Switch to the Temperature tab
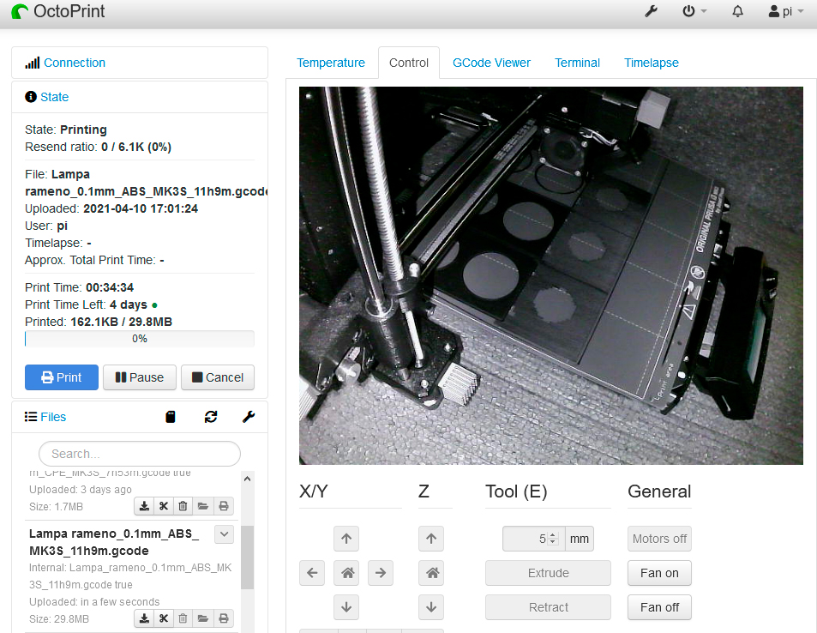 tap(330, 63)
